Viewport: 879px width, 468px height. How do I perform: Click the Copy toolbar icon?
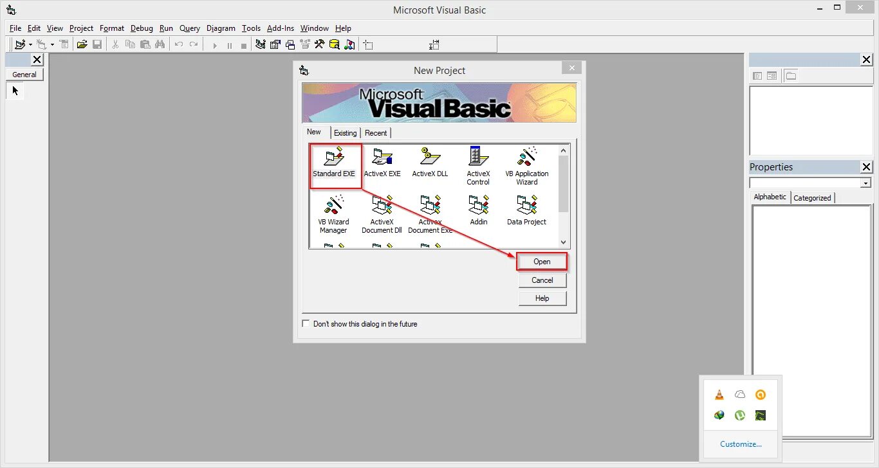click(x=131, y=44)
